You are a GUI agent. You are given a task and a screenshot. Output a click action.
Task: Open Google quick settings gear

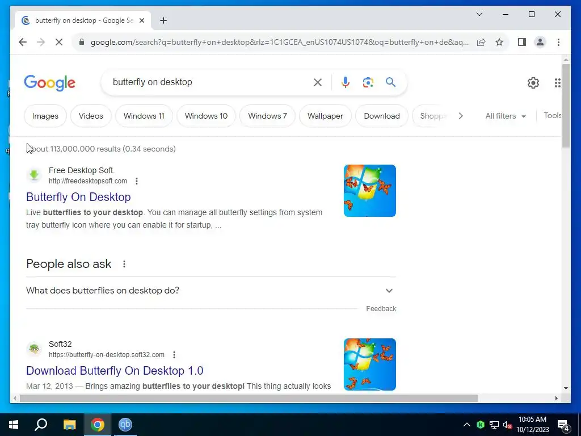point(533,83)
